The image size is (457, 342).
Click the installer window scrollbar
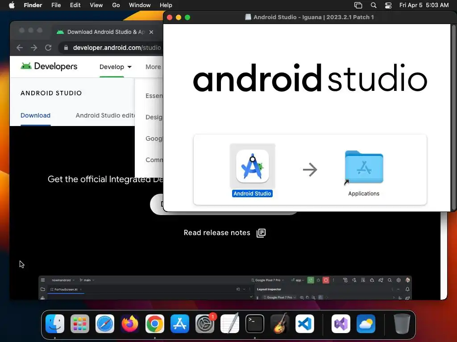coord(453,118)
